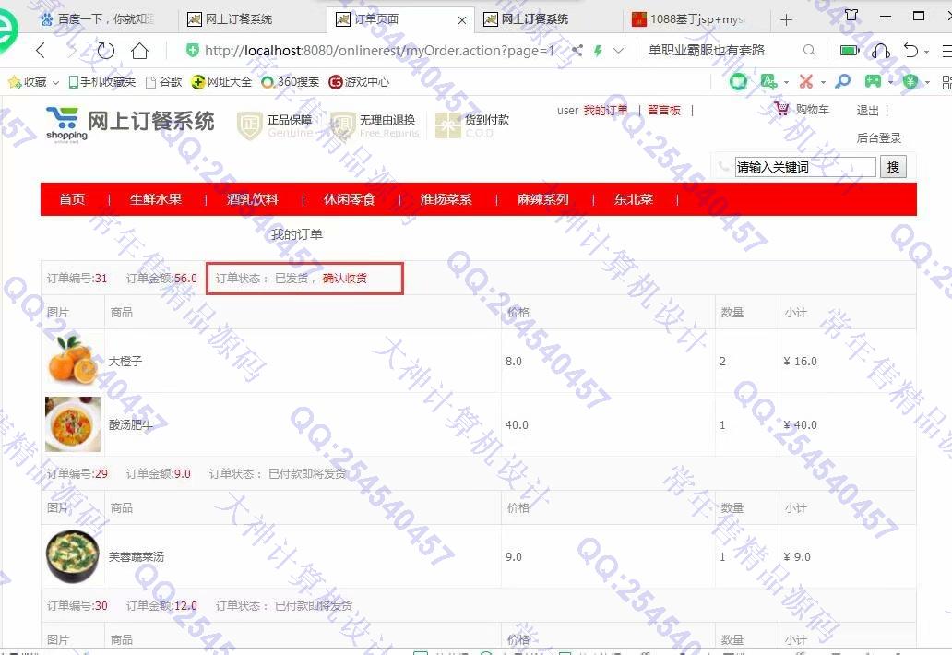Click the translate extension icon
Viewport: 952px width, 655px height.
tap(768, 81)
